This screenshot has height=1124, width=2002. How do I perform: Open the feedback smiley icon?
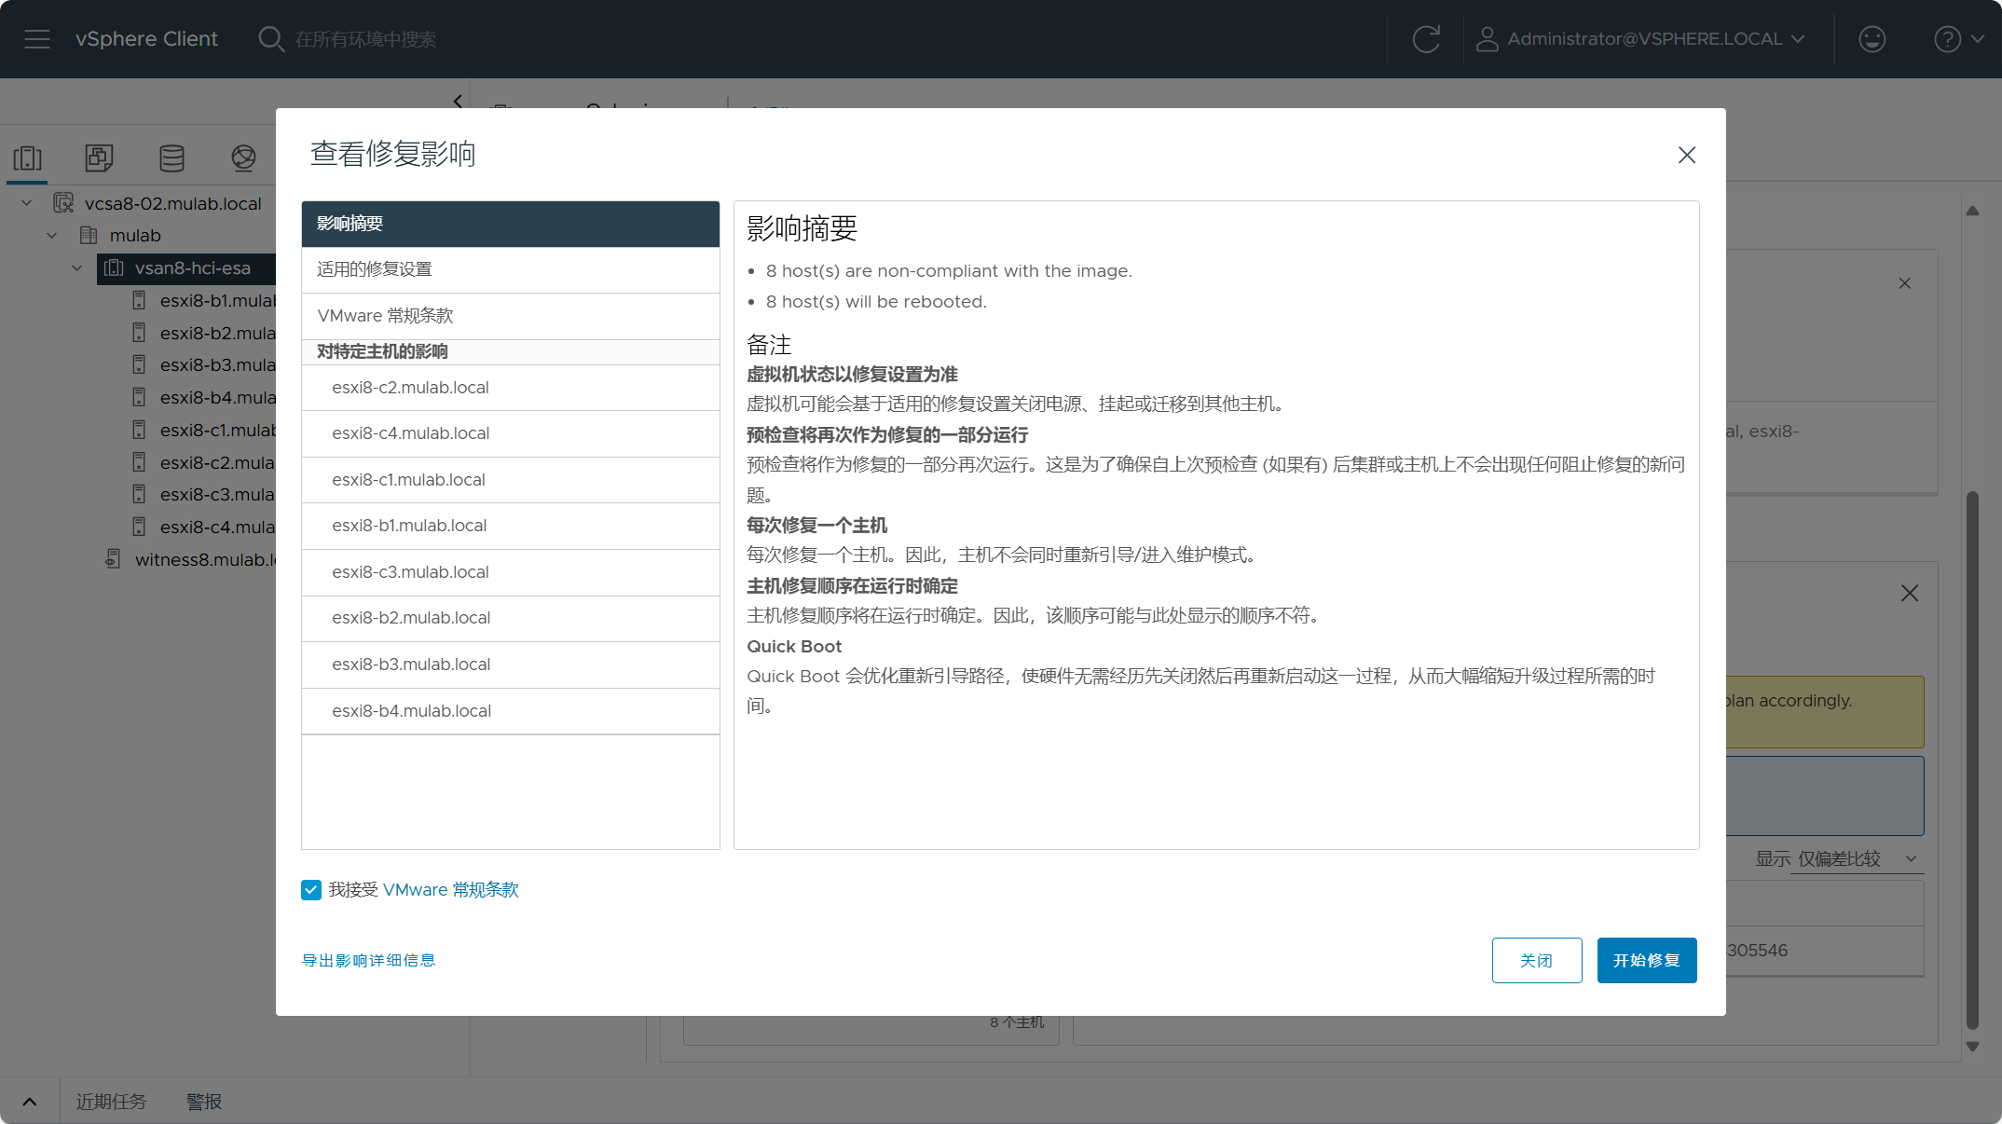tap(1872, 39)
